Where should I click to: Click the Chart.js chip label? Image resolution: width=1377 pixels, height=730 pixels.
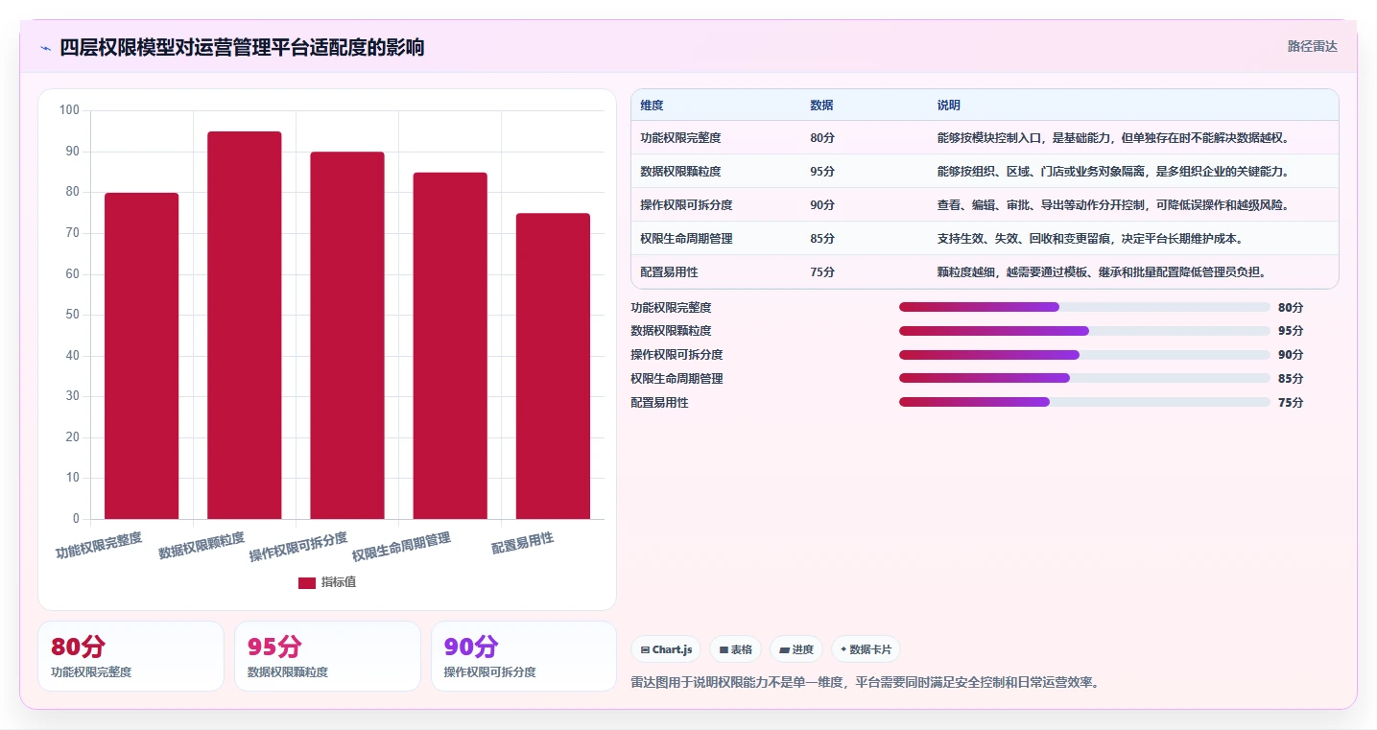pyautogui.click(x=672, y=649)
